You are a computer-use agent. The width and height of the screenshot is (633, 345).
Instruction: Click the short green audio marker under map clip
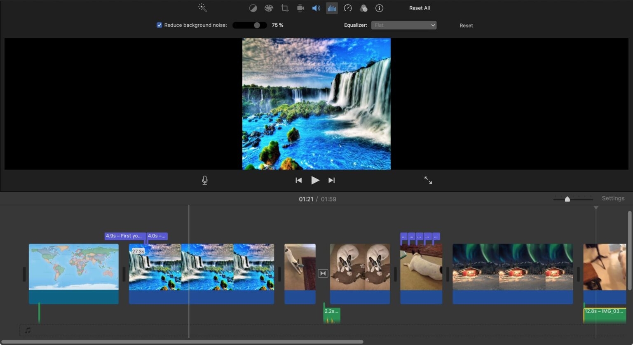[39, 312]
